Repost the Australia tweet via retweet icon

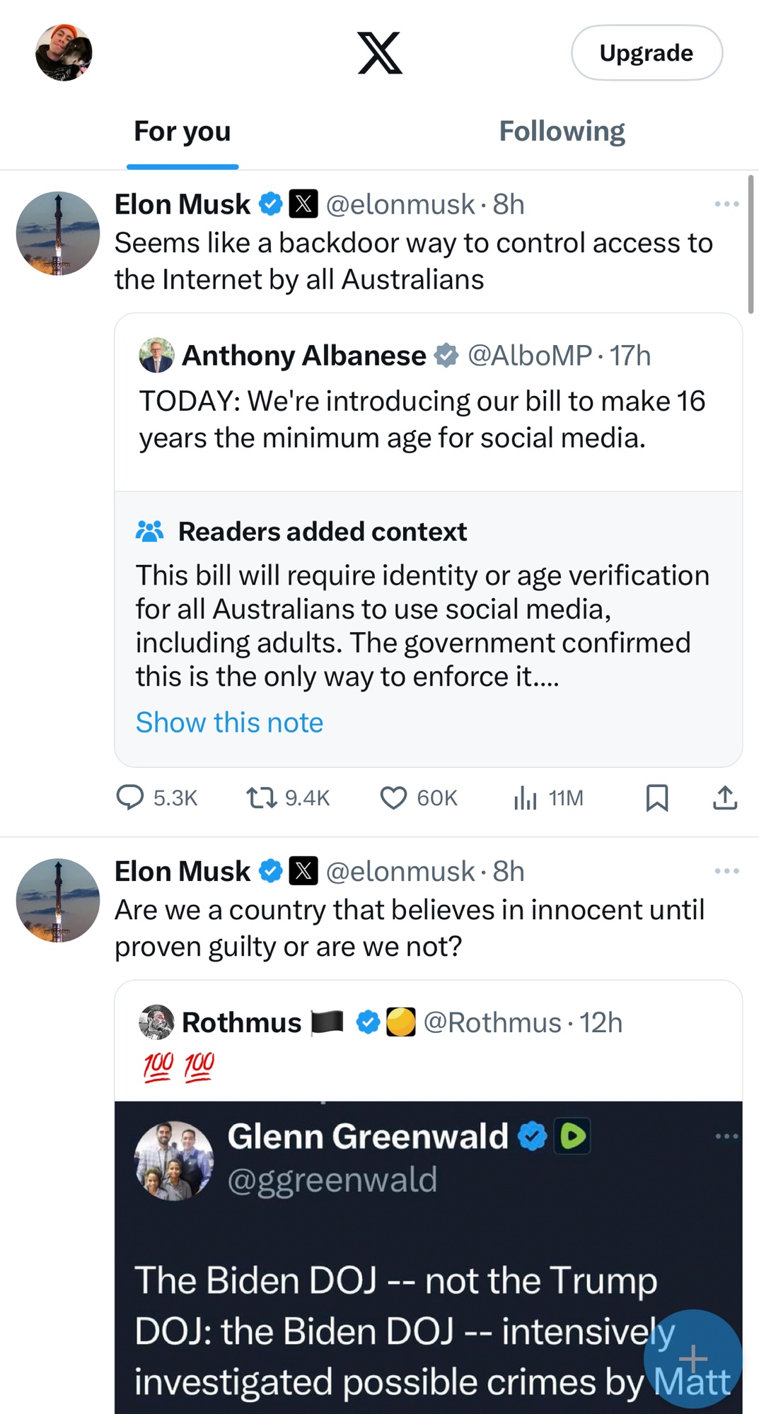pos(261,797)
